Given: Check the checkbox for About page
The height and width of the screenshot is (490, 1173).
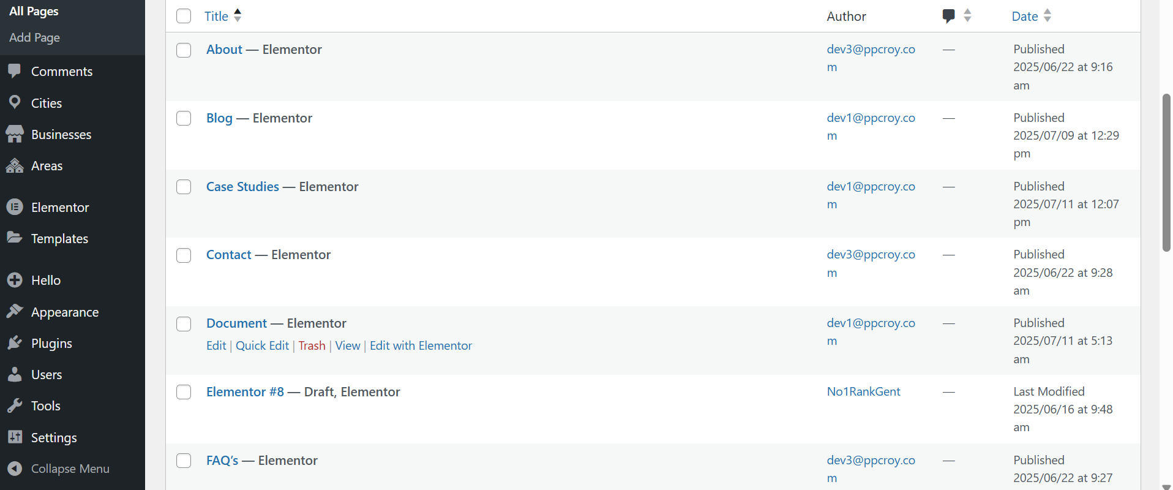Looking at the screenshot, I should (184, 50).
